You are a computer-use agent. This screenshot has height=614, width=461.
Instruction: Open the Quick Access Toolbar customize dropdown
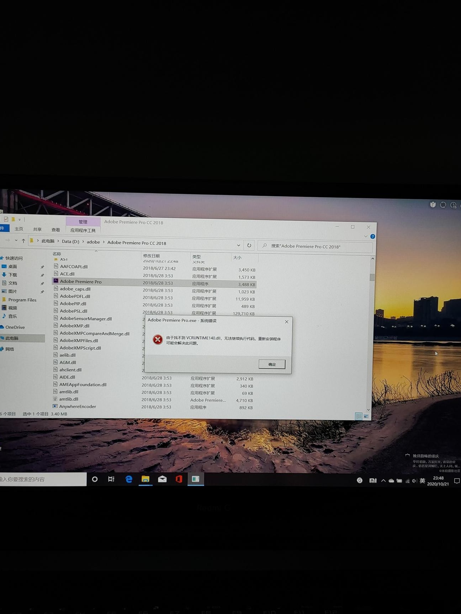tap(20, 220)
